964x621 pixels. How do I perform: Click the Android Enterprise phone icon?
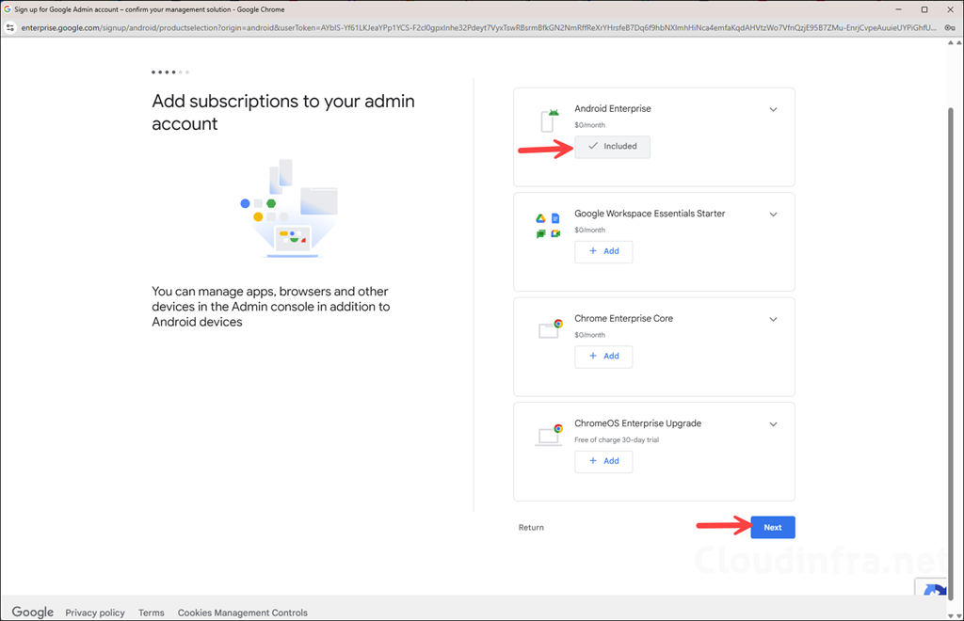(549, 120)
